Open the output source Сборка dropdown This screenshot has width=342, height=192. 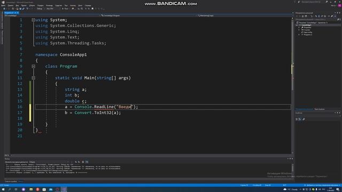(49, 162)
